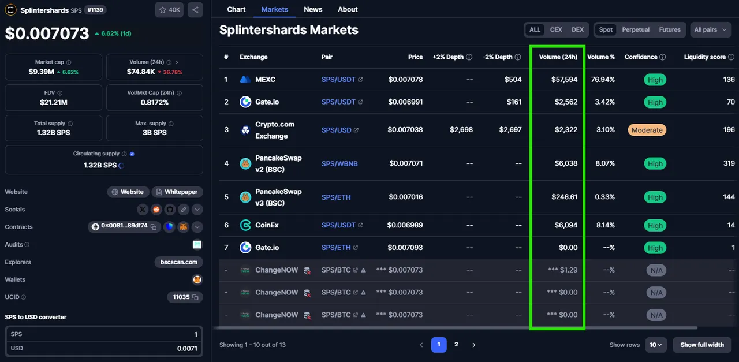Click the USD amount input field
The image size is (739, 362).
coord(104,348)
